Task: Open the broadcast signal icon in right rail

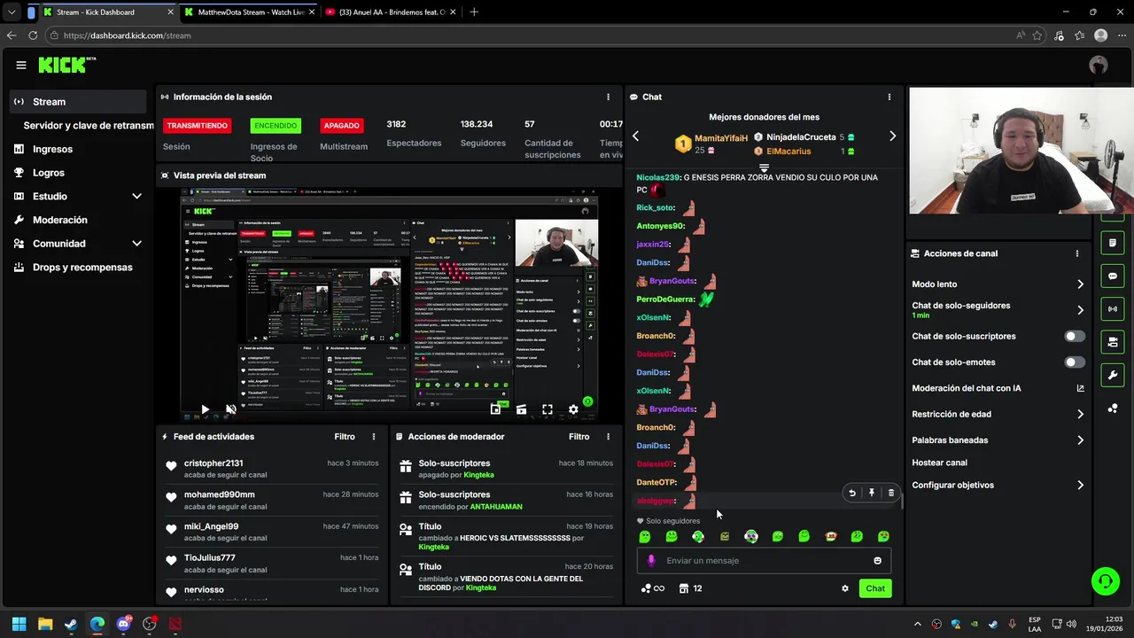Action: click(1113, 309)
